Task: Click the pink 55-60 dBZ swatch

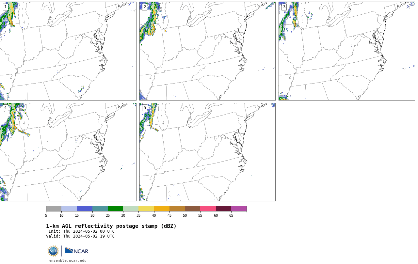Action: [x=208, y=209]
